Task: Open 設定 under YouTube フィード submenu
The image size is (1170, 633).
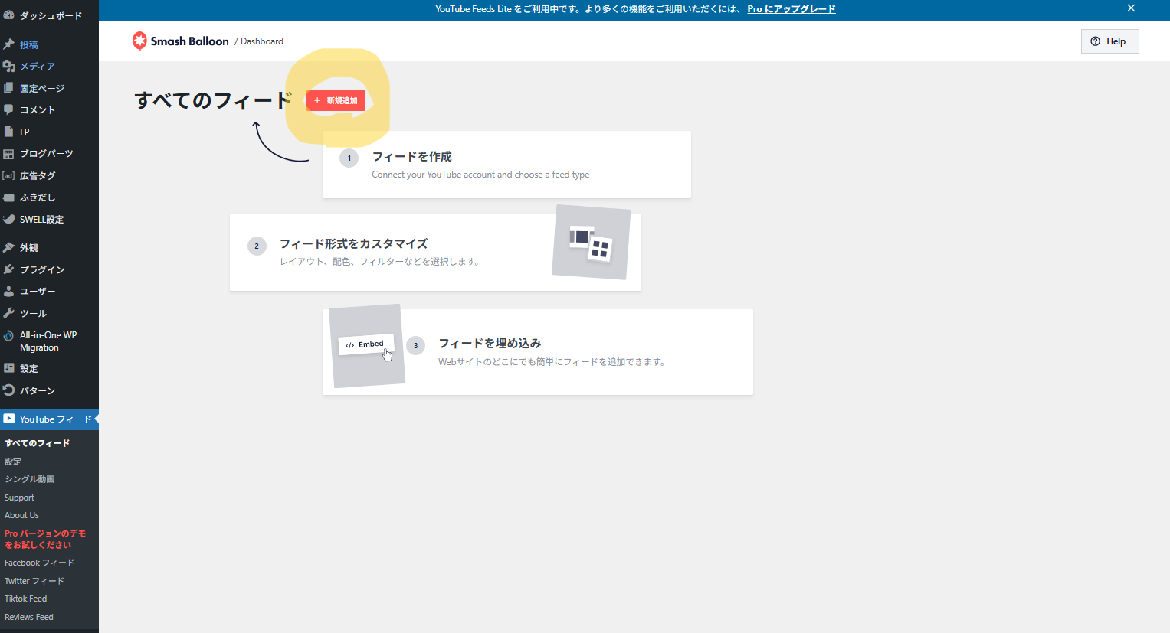Action: pos(13,462)
